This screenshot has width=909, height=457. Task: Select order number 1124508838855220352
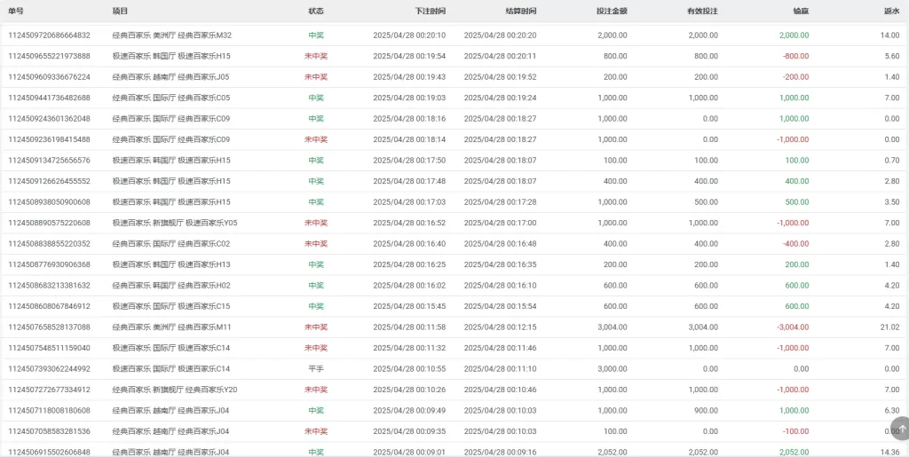[x=50, y=244]
